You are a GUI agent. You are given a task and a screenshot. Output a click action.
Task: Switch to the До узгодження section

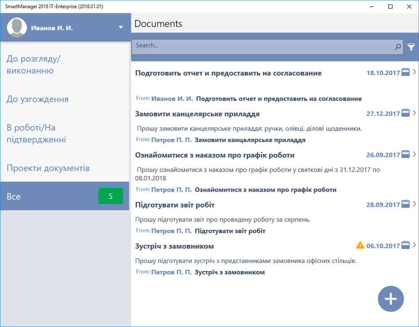(x=38, y=99)
